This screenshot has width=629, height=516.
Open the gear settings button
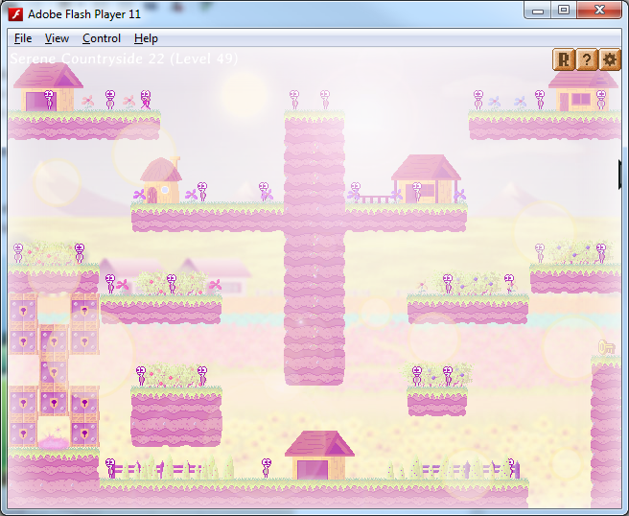coord(610,60)
